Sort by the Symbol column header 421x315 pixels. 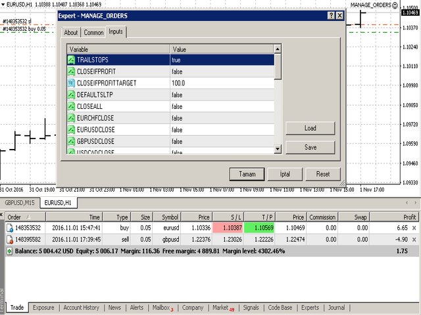click(166, 217)
